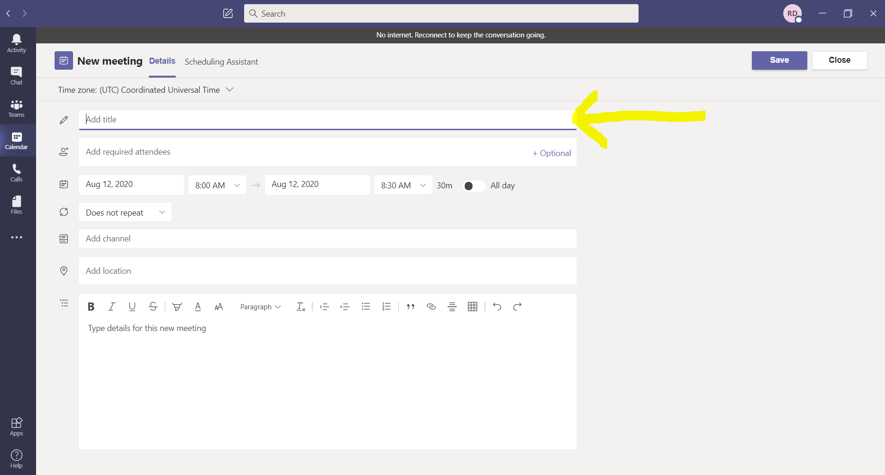The width and height of the screenshot is (885, 475).
Task: Toggle the All day switch
Action: pyautogui.click(x=474, y=186)
